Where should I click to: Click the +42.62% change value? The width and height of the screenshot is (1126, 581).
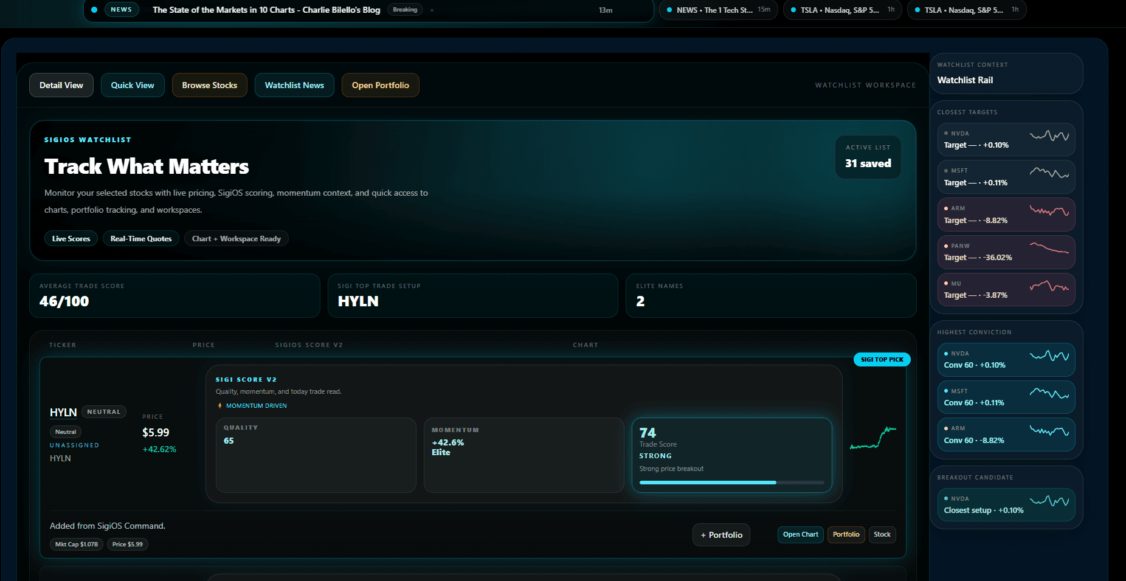159,450
